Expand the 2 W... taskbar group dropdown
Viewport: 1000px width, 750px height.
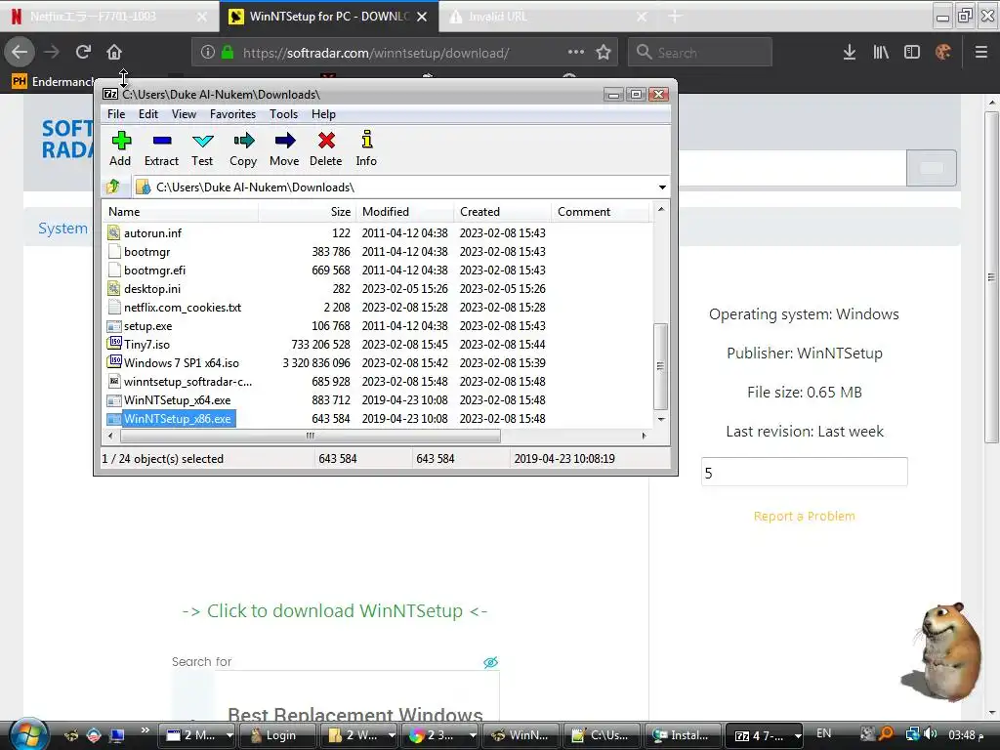[392, 735]
